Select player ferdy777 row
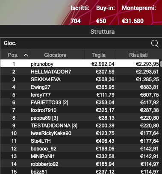This screenshot has width=162, height=174. tap(80, 94)
